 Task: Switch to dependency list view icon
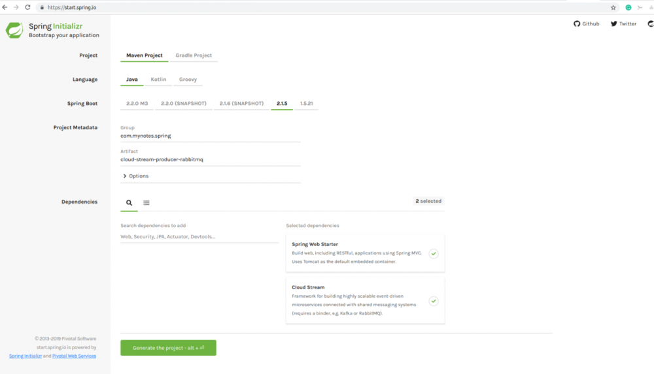point(146,203)
